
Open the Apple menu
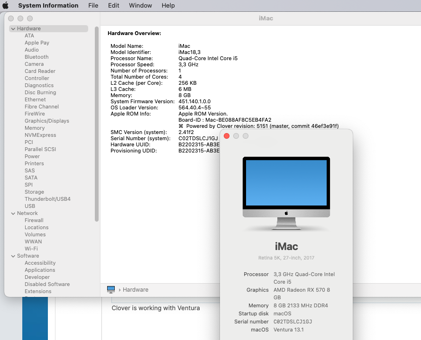[x=6, y=5]
